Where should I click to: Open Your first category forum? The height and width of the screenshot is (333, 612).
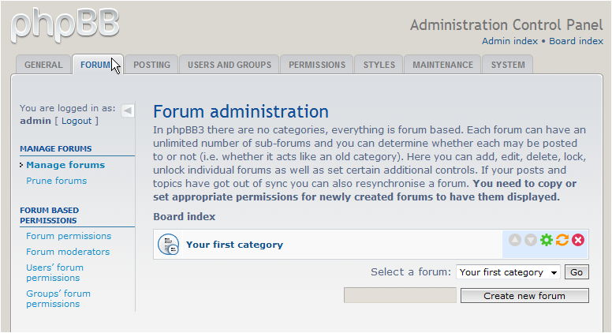click(234, 245)
